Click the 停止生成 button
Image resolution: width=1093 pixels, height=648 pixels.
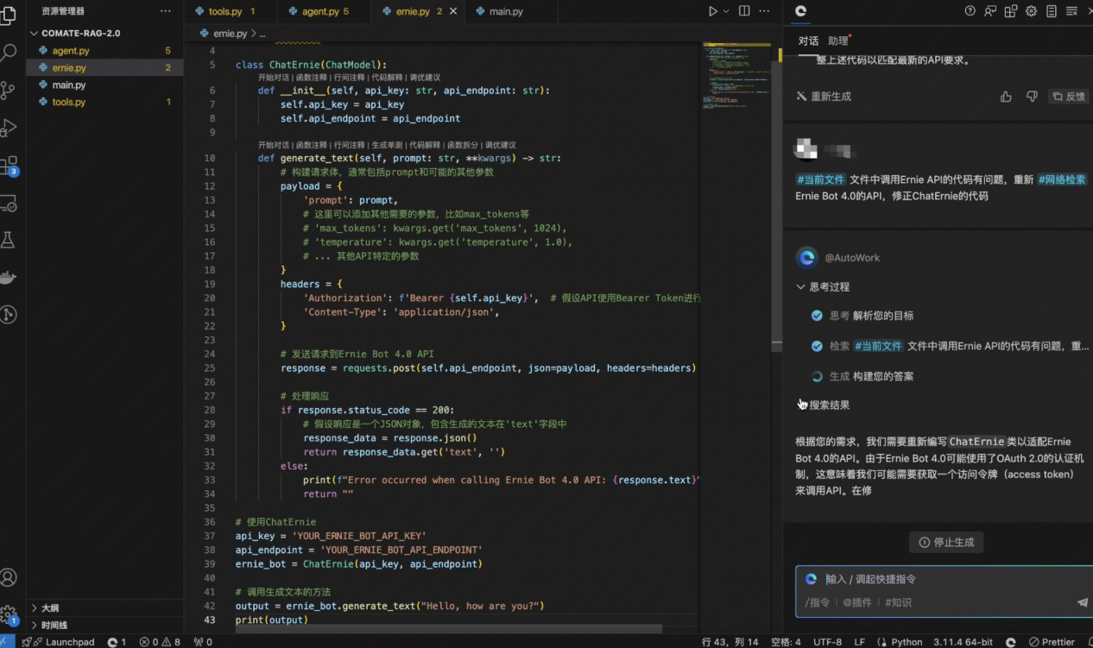(946, 542)
